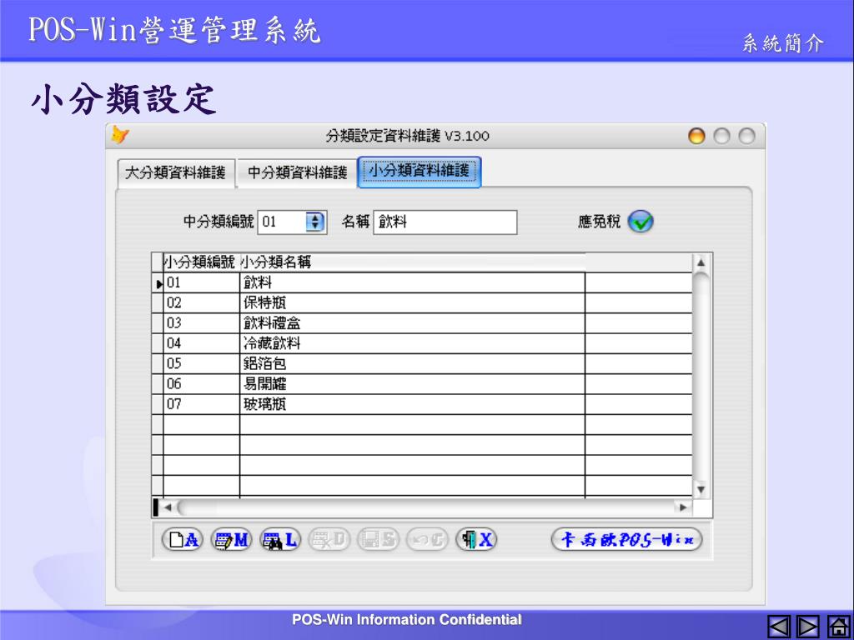
Task: Click scroll up arrow in table
Action: click(701, 262)
